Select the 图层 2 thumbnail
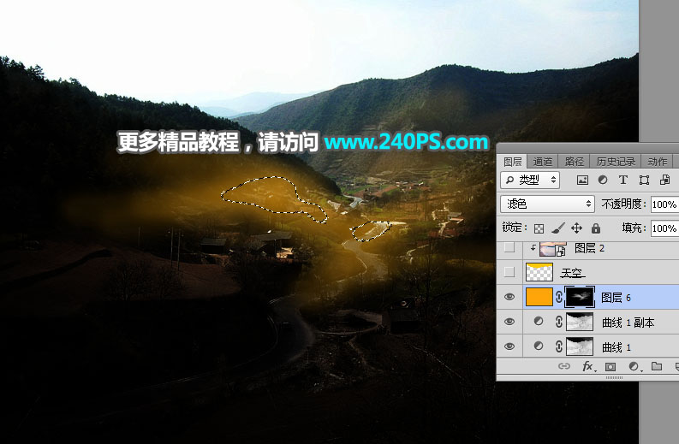 [553, 249]
